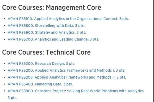
Task: Click the bullet beside APAN PS5700
Action: (x=5, y=39)
